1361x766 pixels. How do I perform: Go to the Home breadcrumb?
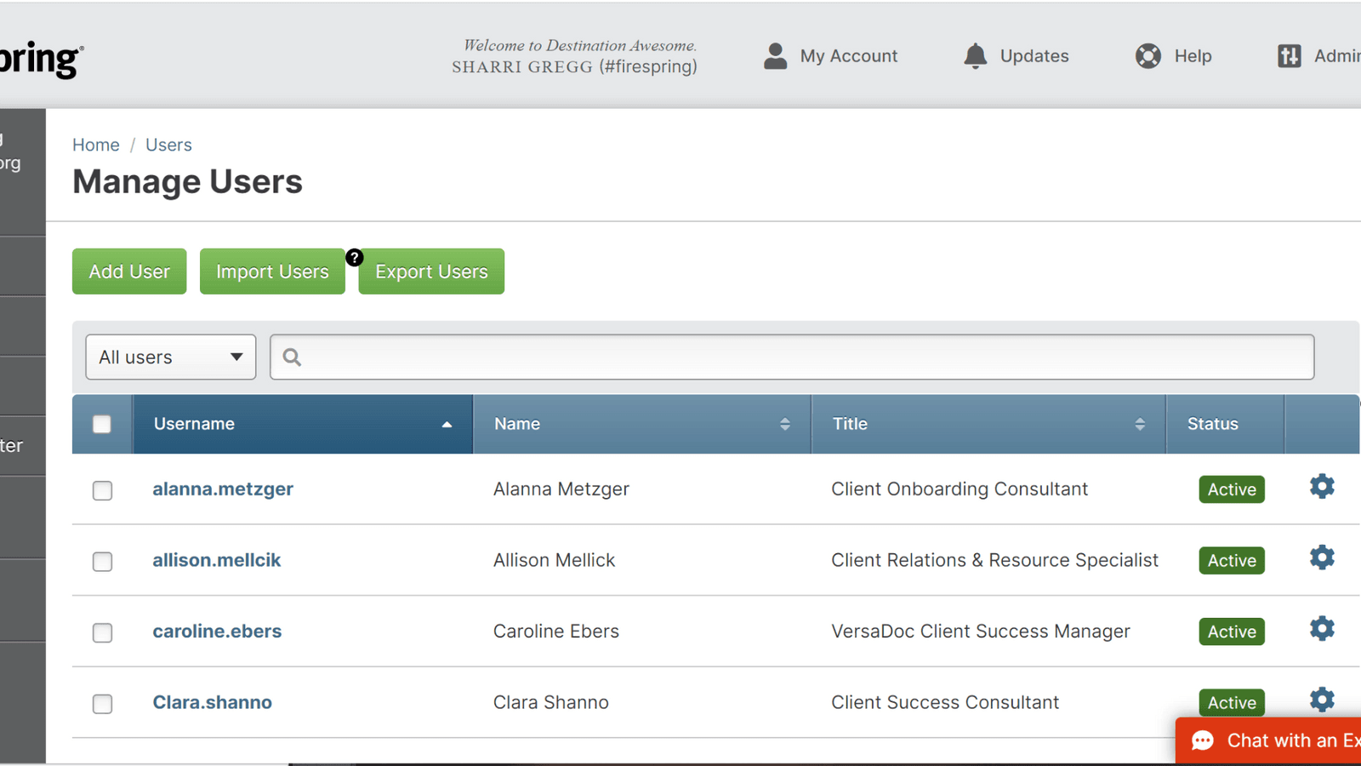tap(95, 145)
